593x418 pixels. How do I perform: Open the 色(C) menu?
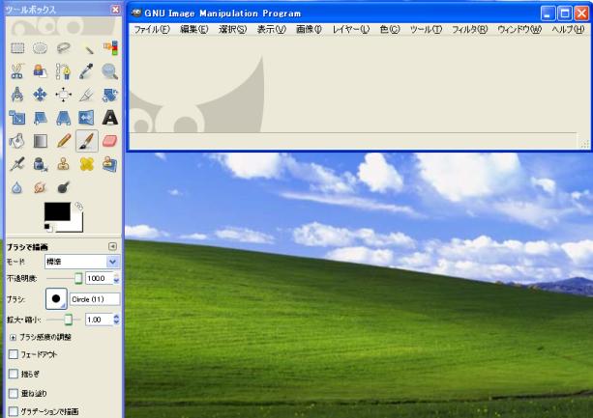click(x=390, y=29)
